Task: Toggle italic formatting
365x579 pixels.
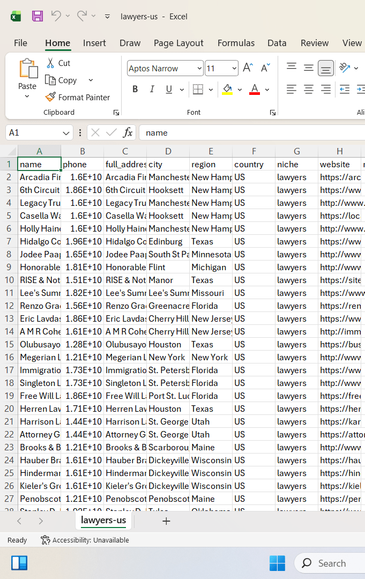Action: click(x=152, y=89)
